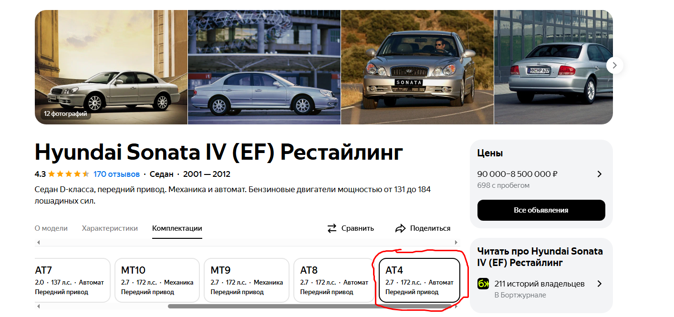Click the rating stars
The image size is (674, 317).
(69, 174)
